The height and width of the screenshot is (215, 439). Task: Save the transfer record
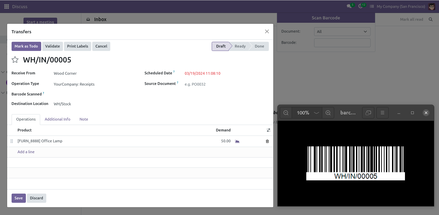tap(19, 198)
